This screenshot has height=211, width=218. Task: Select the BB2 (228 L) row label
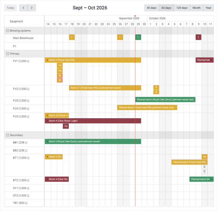(20, 151)
